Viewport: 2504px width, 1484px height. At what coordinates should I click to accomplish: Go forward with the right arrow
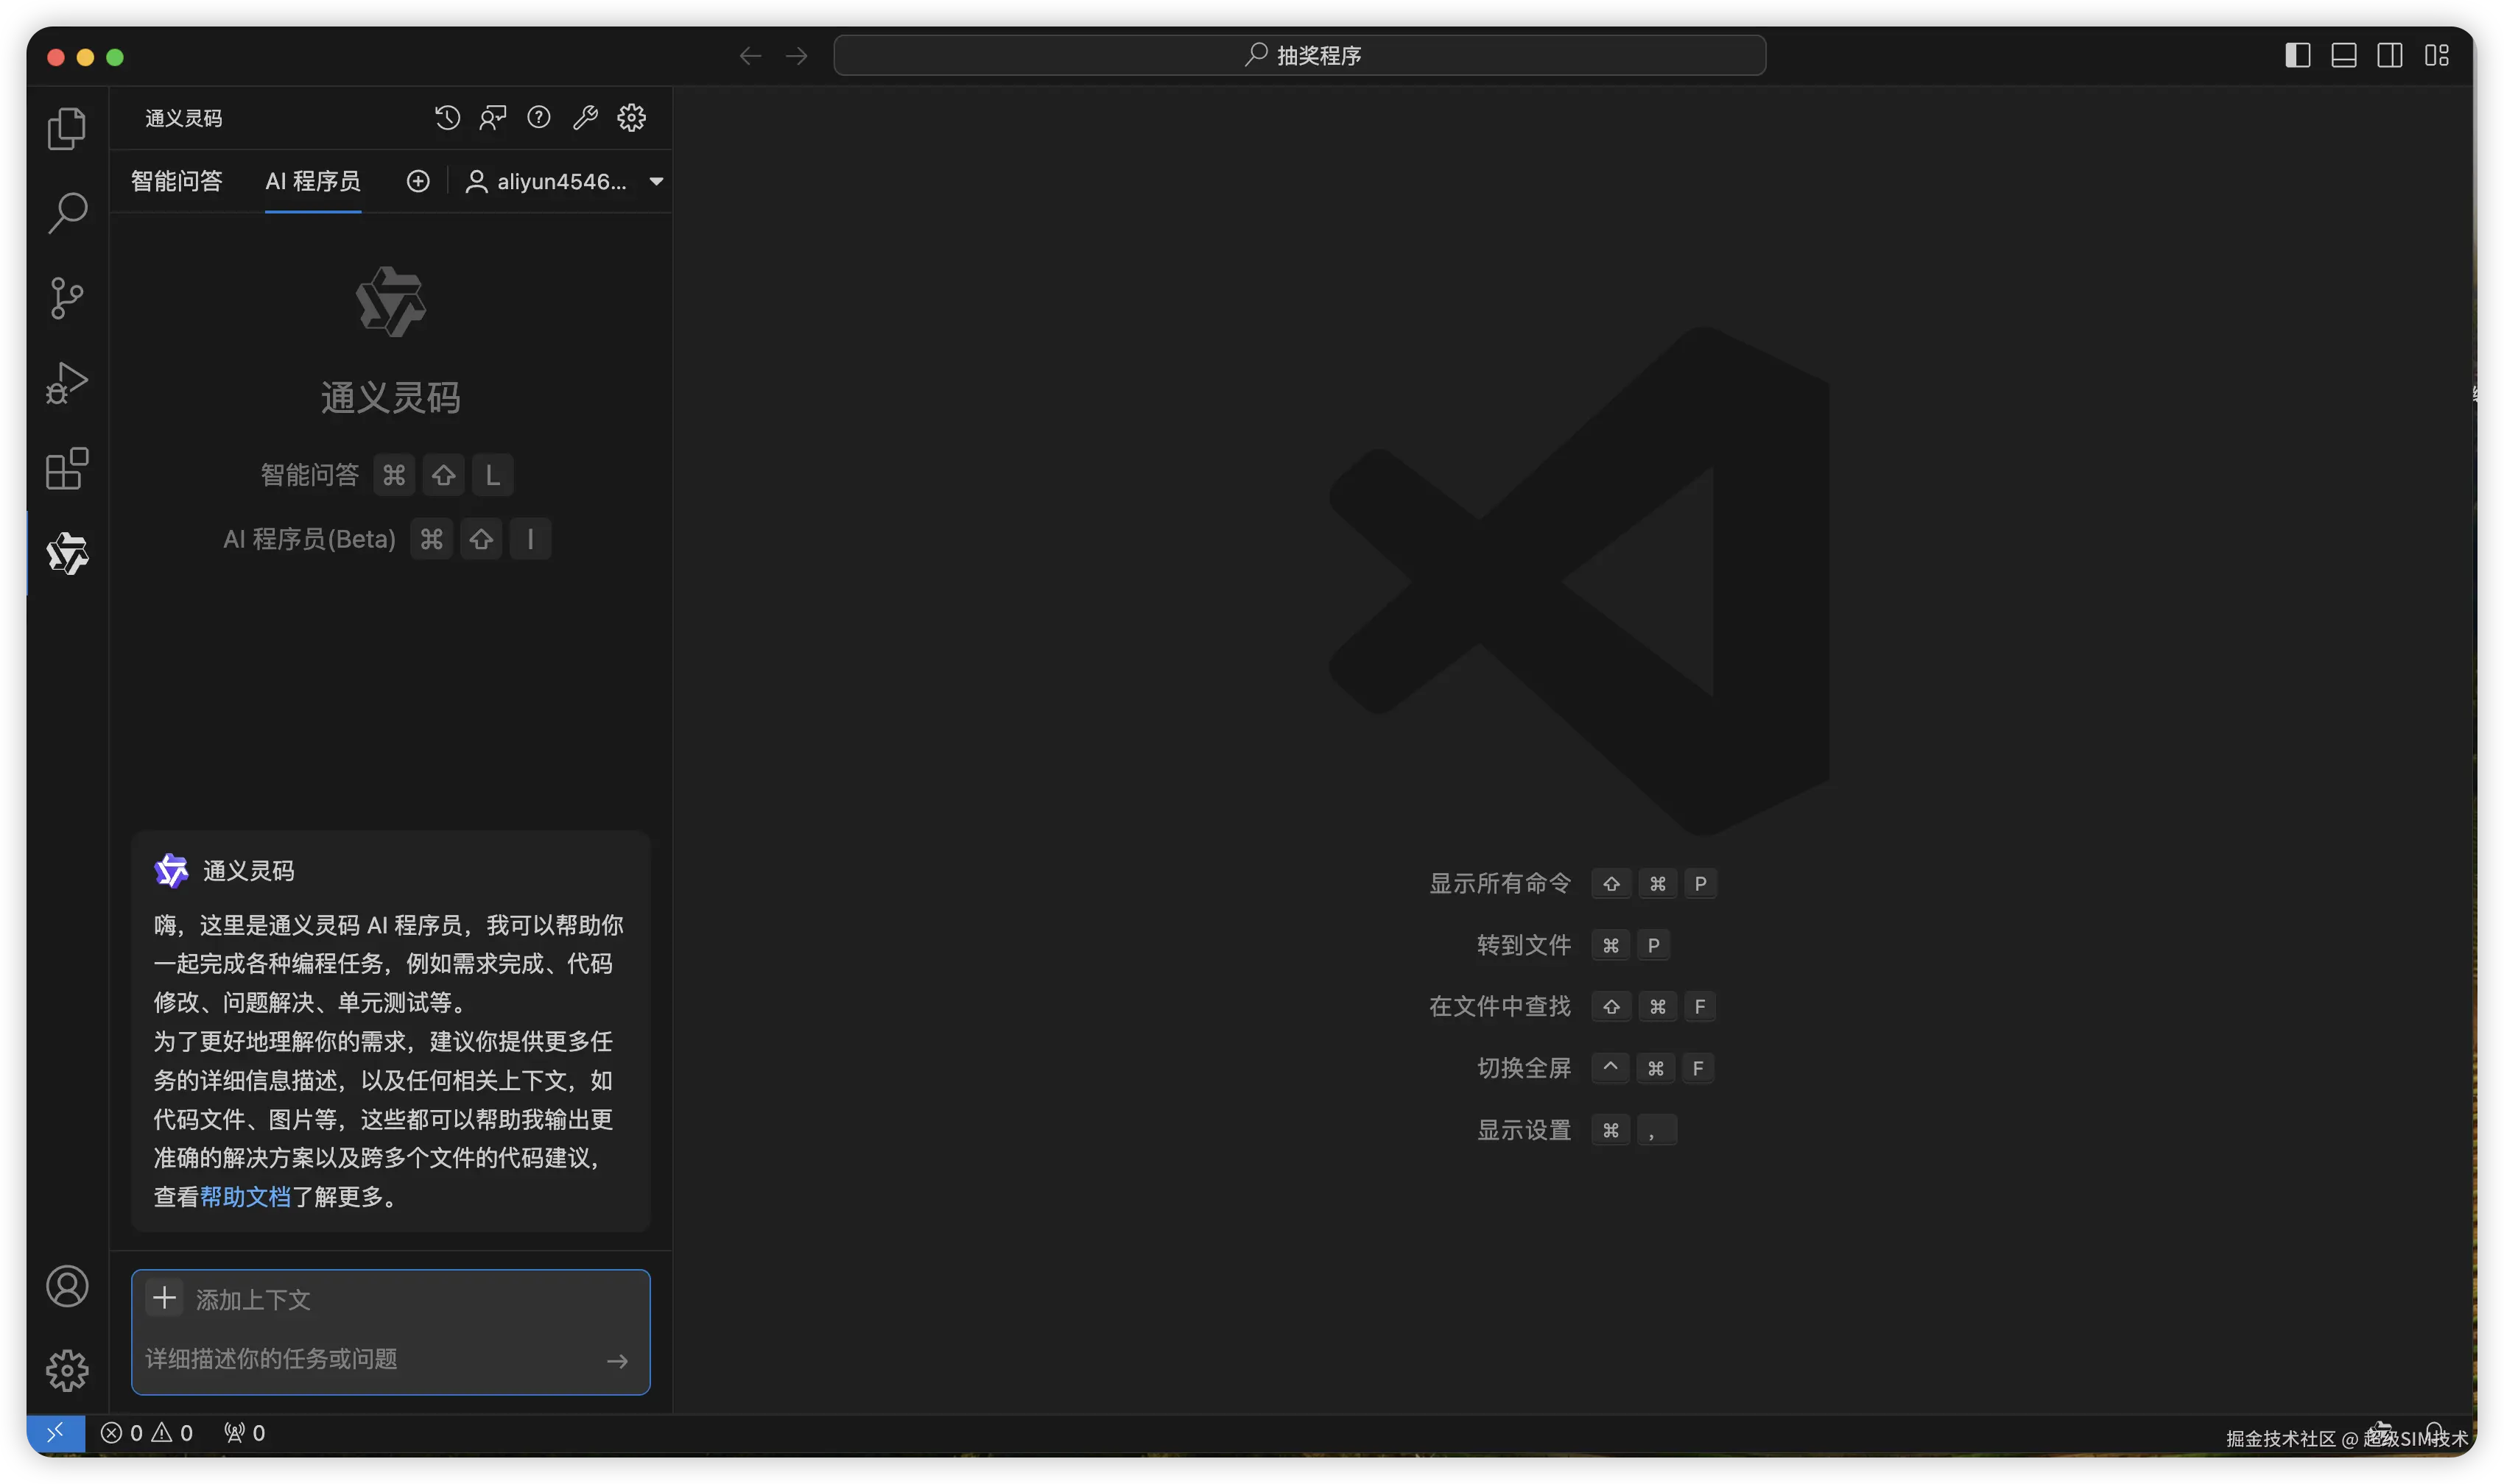[796, 56]
